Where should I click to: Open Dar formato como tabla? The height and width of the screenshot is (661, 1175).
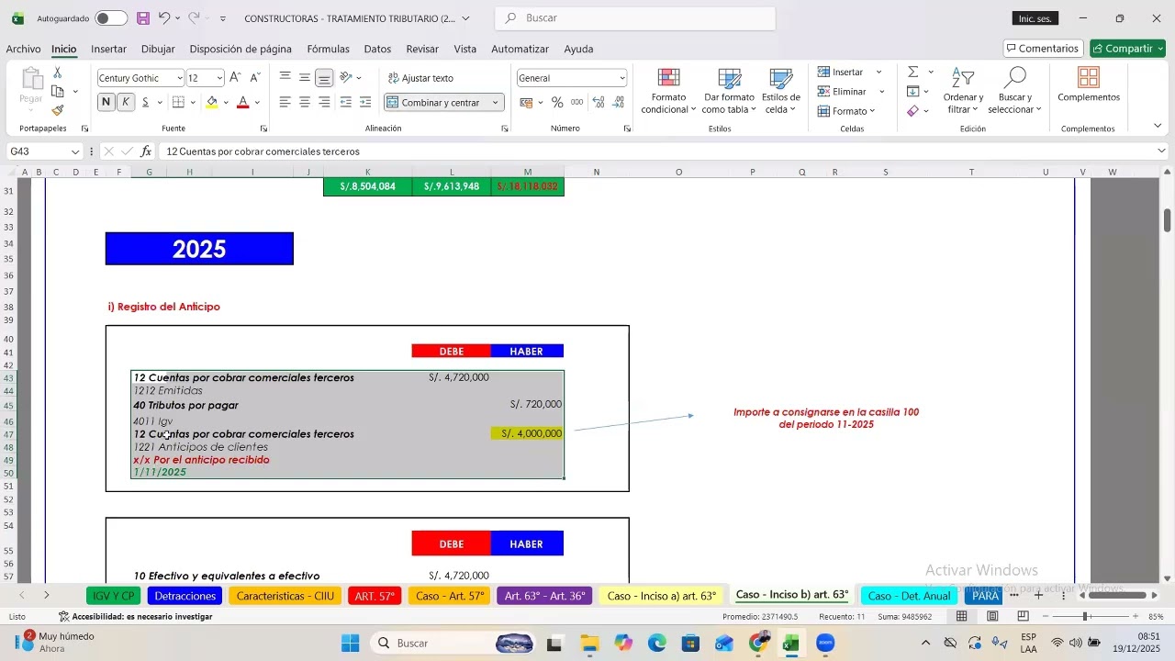[x=730, y=90]
